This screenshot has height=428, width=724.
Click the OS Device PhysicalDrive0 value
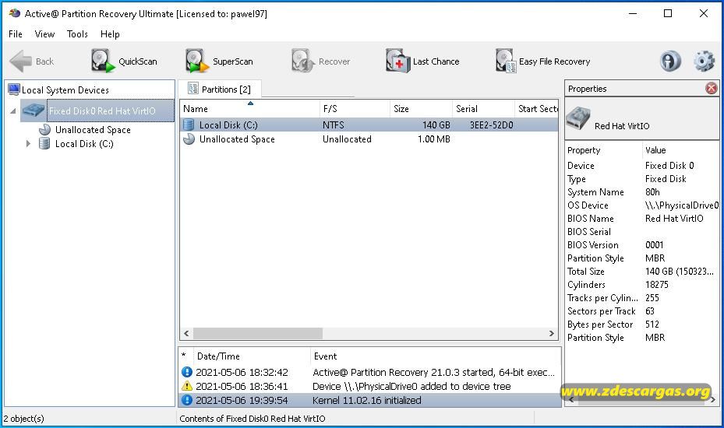coord(681,205)
